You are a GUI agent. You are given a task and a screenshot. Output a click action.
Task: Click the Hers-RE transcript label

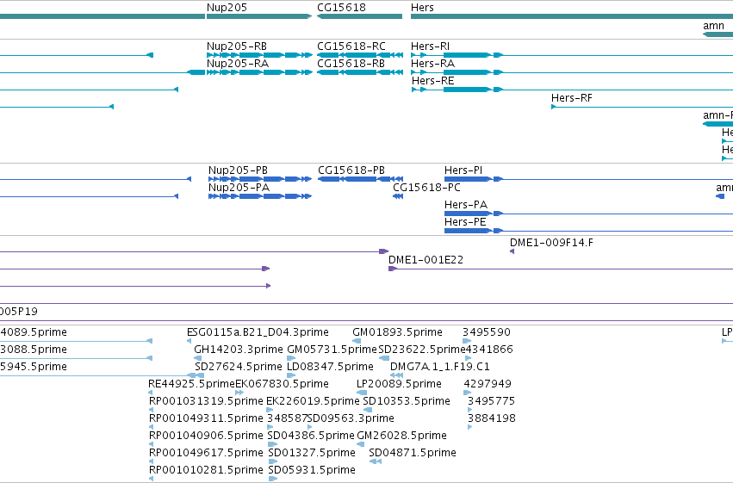point(433,81)
